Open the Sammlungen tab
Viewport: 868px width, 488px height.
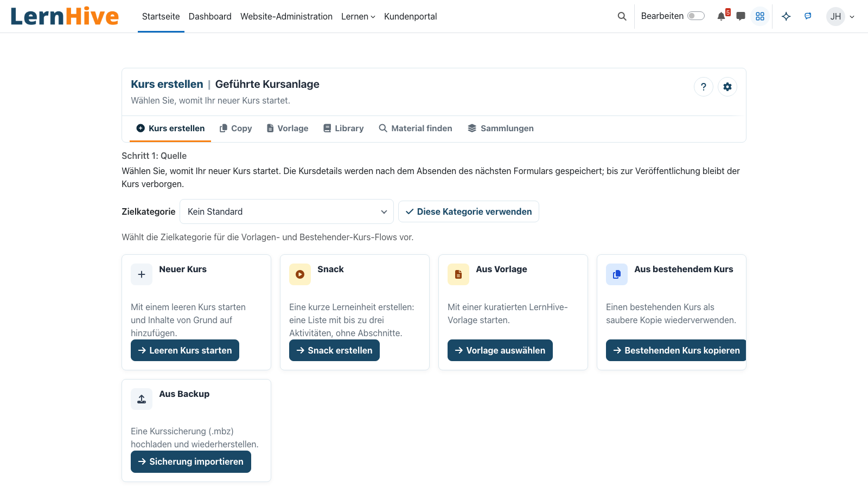[501, 129]
